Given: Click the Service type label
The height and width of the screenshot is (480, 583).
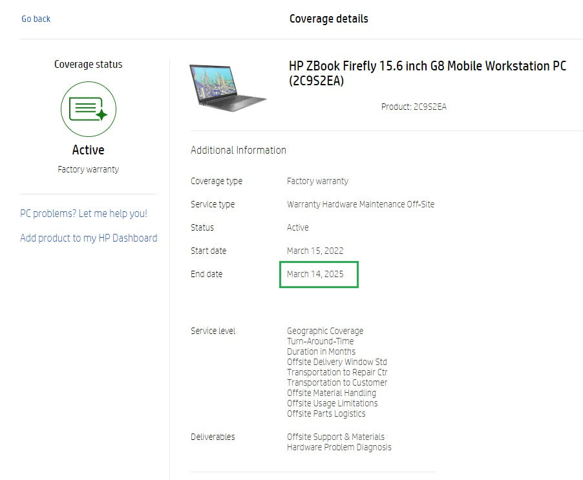Looking at the screenshot, I should (x=213, y=204).
